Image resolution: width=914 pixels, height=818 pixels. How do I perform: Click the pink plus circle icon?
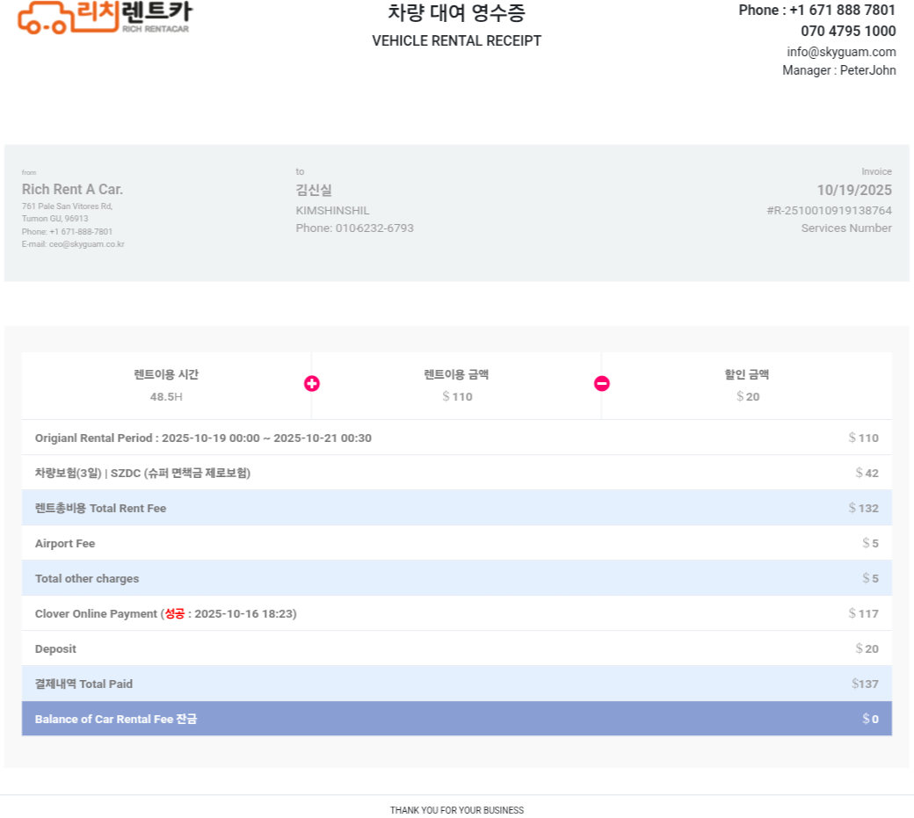coord(312,384)
